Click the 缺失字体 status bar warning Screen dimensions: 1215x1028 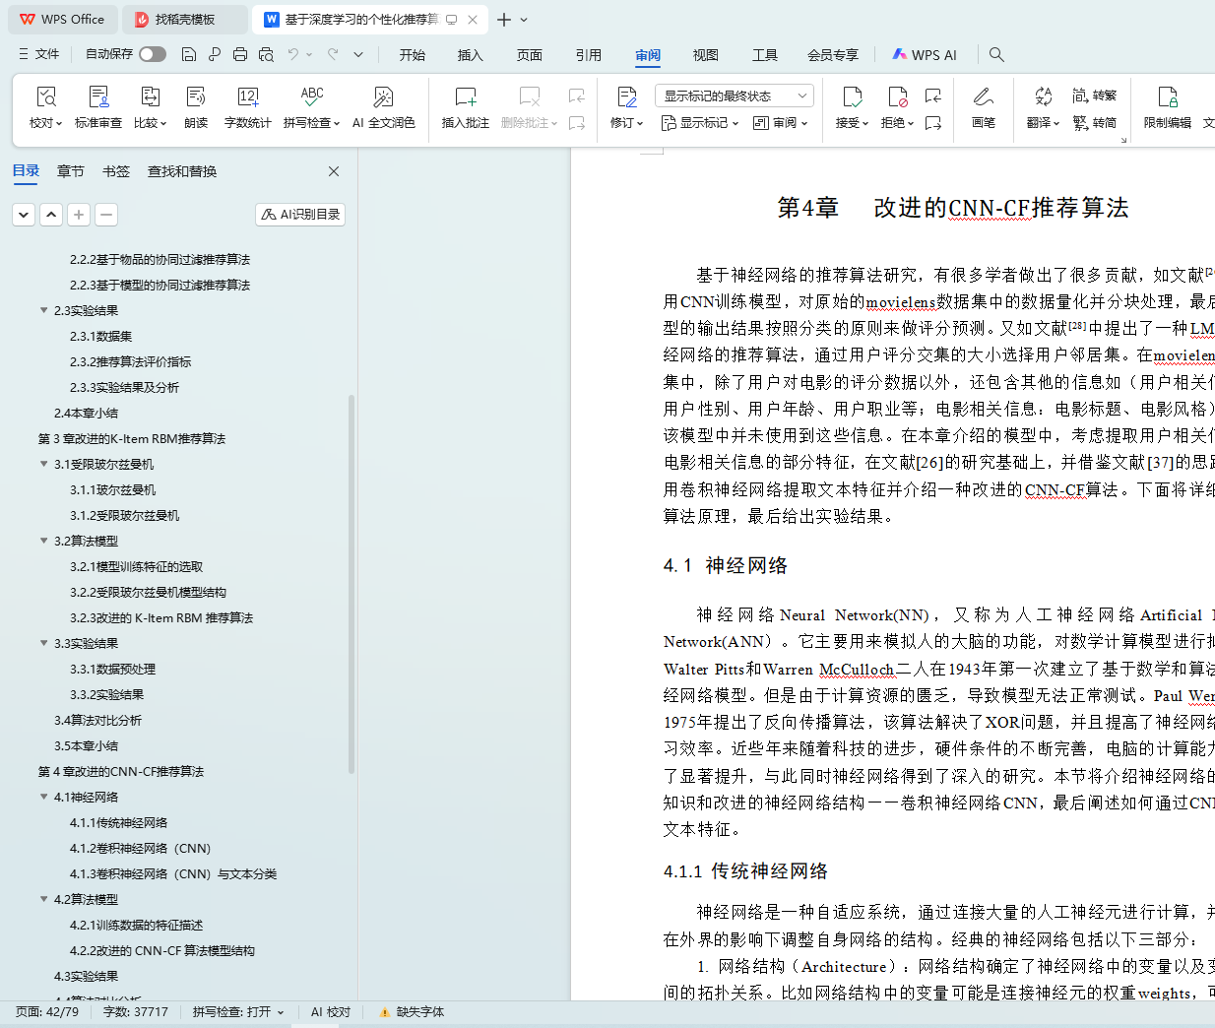tap(412, 1011)
